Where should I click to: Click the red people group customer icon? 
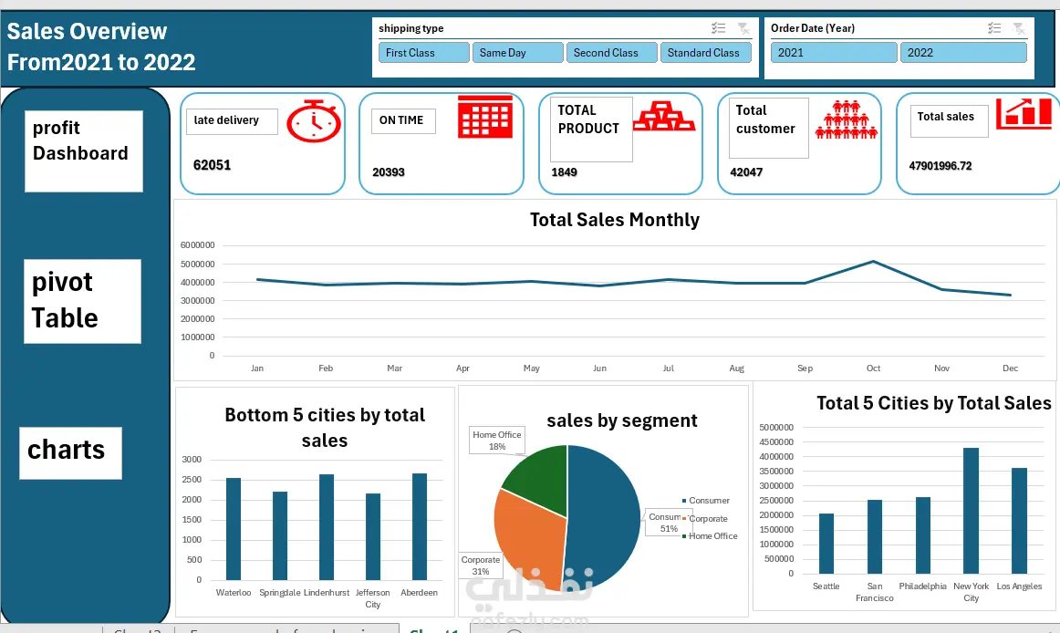[x=846, y=119]
